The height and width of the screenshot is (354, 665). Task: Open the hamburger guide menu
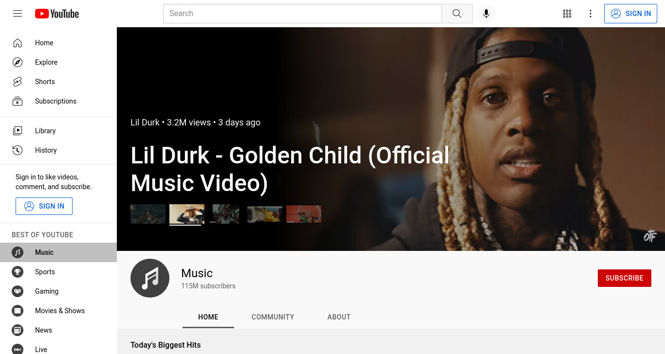18,14
